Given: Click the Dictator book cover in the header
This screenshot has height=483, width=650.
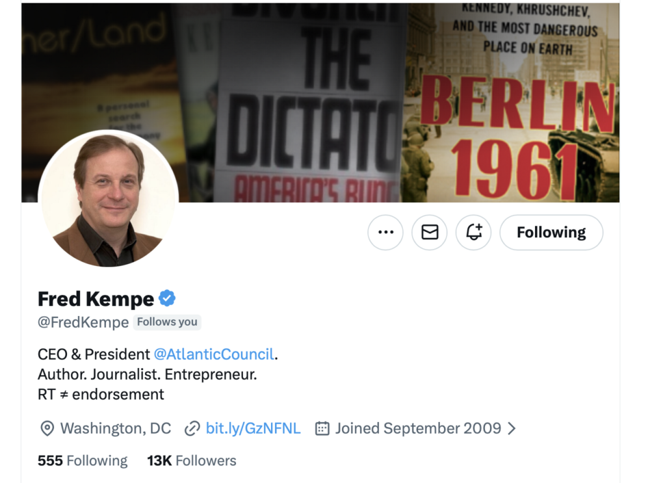Looking at the screenshot, I should [312, 104].
